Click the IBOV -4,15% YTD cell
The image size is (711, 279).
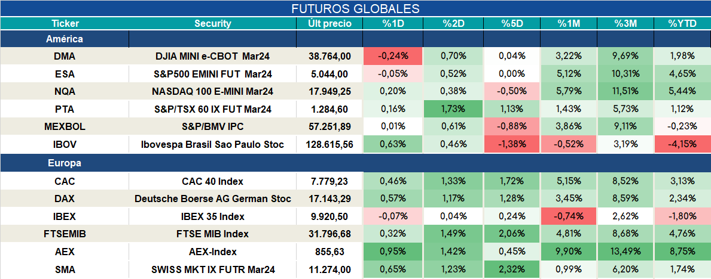(x=682, y=145)
